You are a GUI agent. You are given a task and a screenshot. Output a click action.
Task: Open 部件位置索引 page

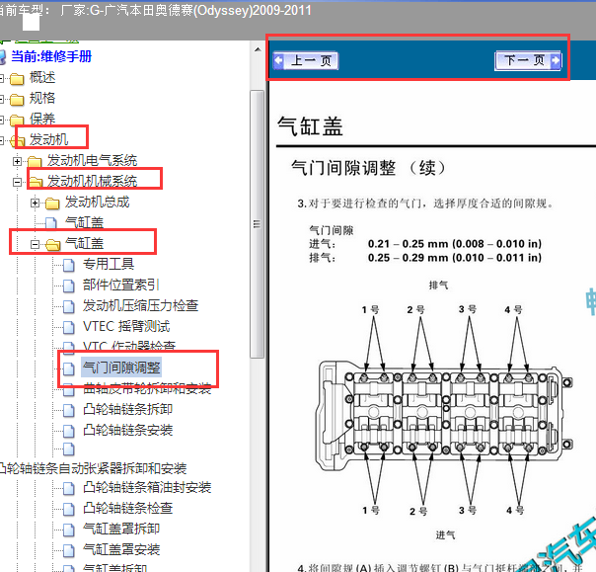pos(120,285)
